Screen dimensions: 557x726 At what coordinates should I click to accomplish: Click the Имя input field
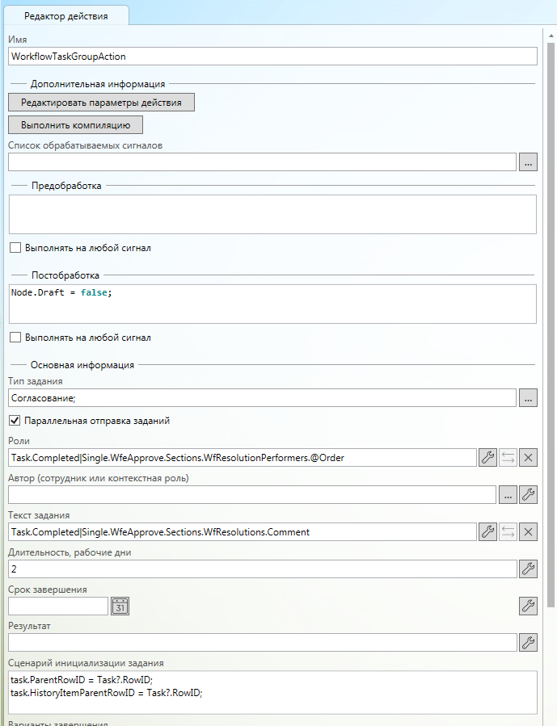point(272,57)
